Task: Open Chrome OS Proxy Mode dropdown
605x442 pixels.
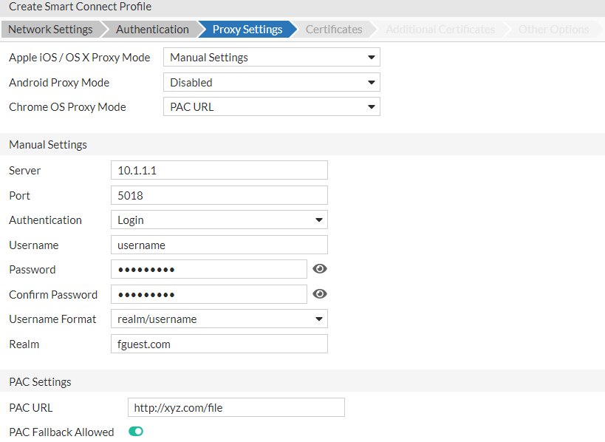Action: coord(272,106)
